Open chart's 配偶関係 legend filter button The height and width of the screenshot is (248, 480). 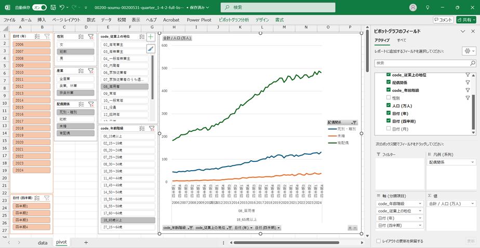click(342, 122)
